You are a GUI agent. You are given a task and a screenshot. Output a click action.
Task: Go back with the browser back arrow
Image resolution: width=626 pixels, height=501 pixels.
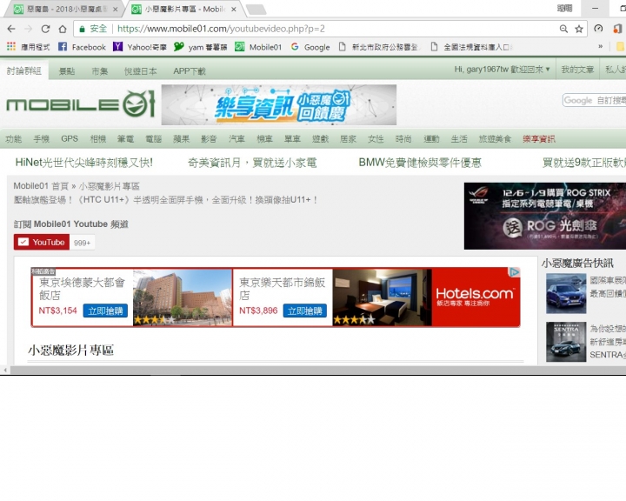[11, 29]
